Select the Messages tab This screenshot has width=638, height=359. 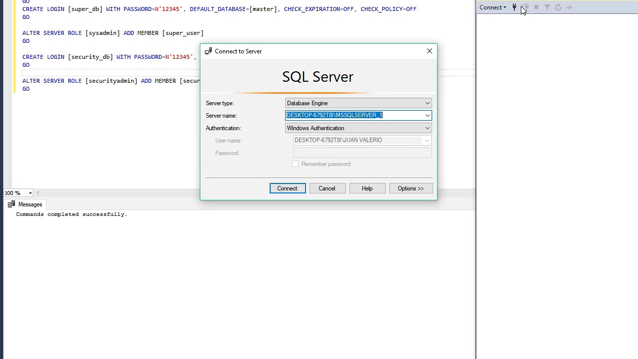[25, 204]
